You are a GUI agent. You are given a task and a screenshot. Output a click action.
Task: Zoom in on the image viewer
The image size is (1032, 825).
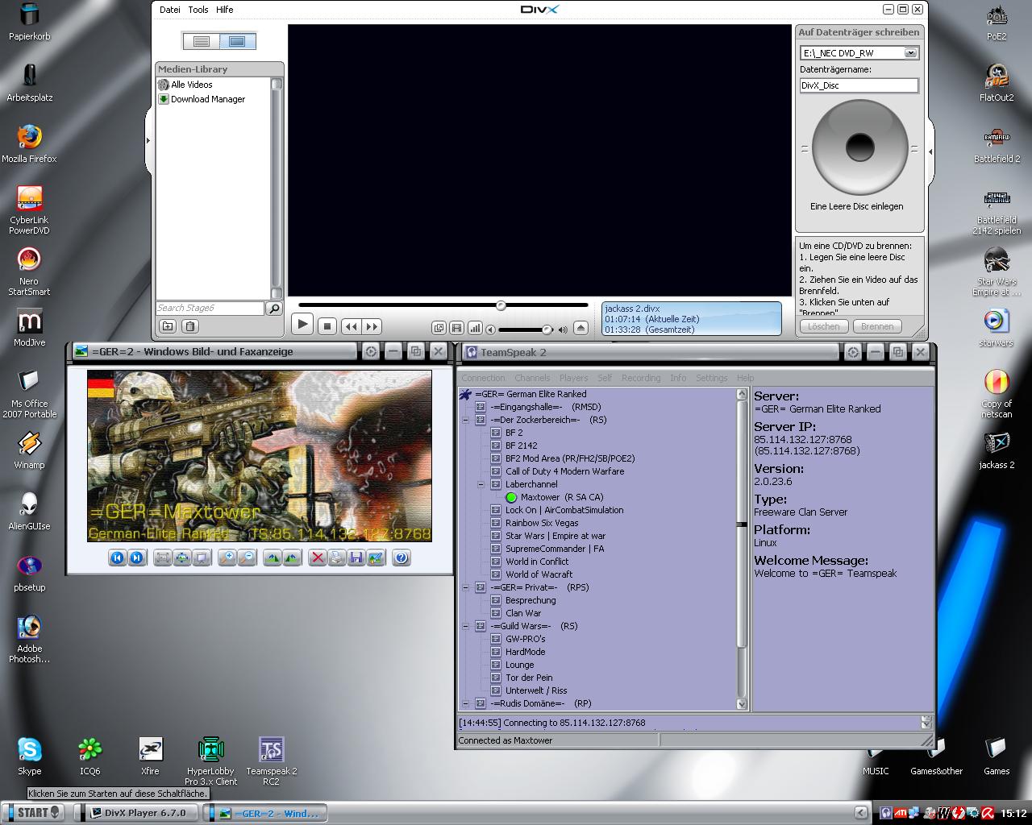point(227,558)
